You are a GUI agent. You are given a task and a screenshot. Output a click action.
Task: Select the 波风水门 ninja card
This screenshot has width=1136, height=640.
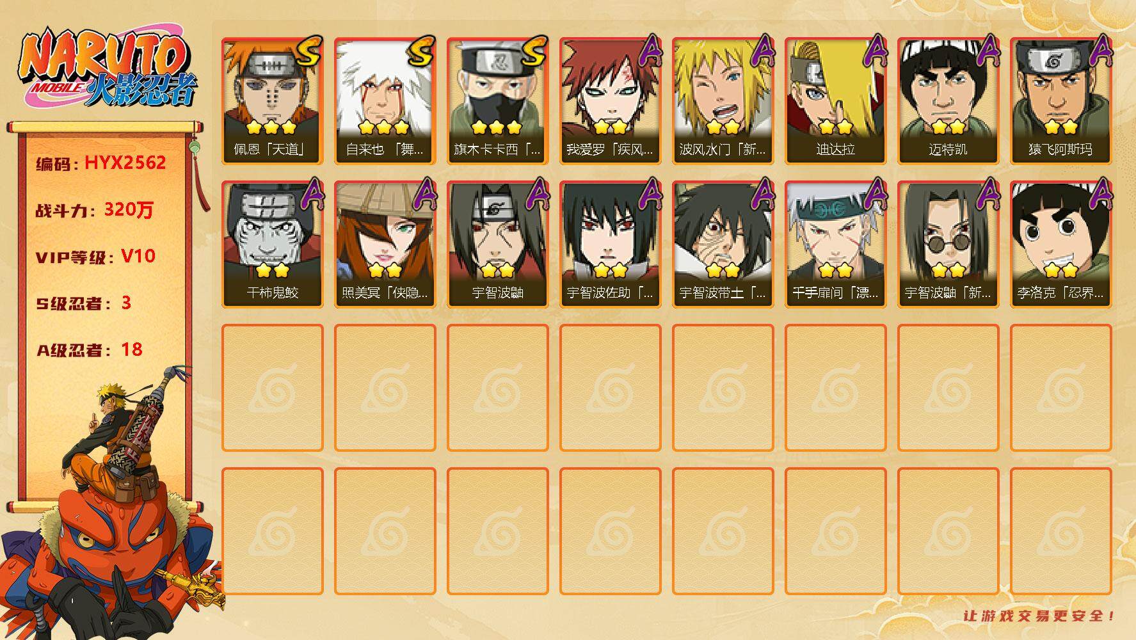[x=723, y=101]
